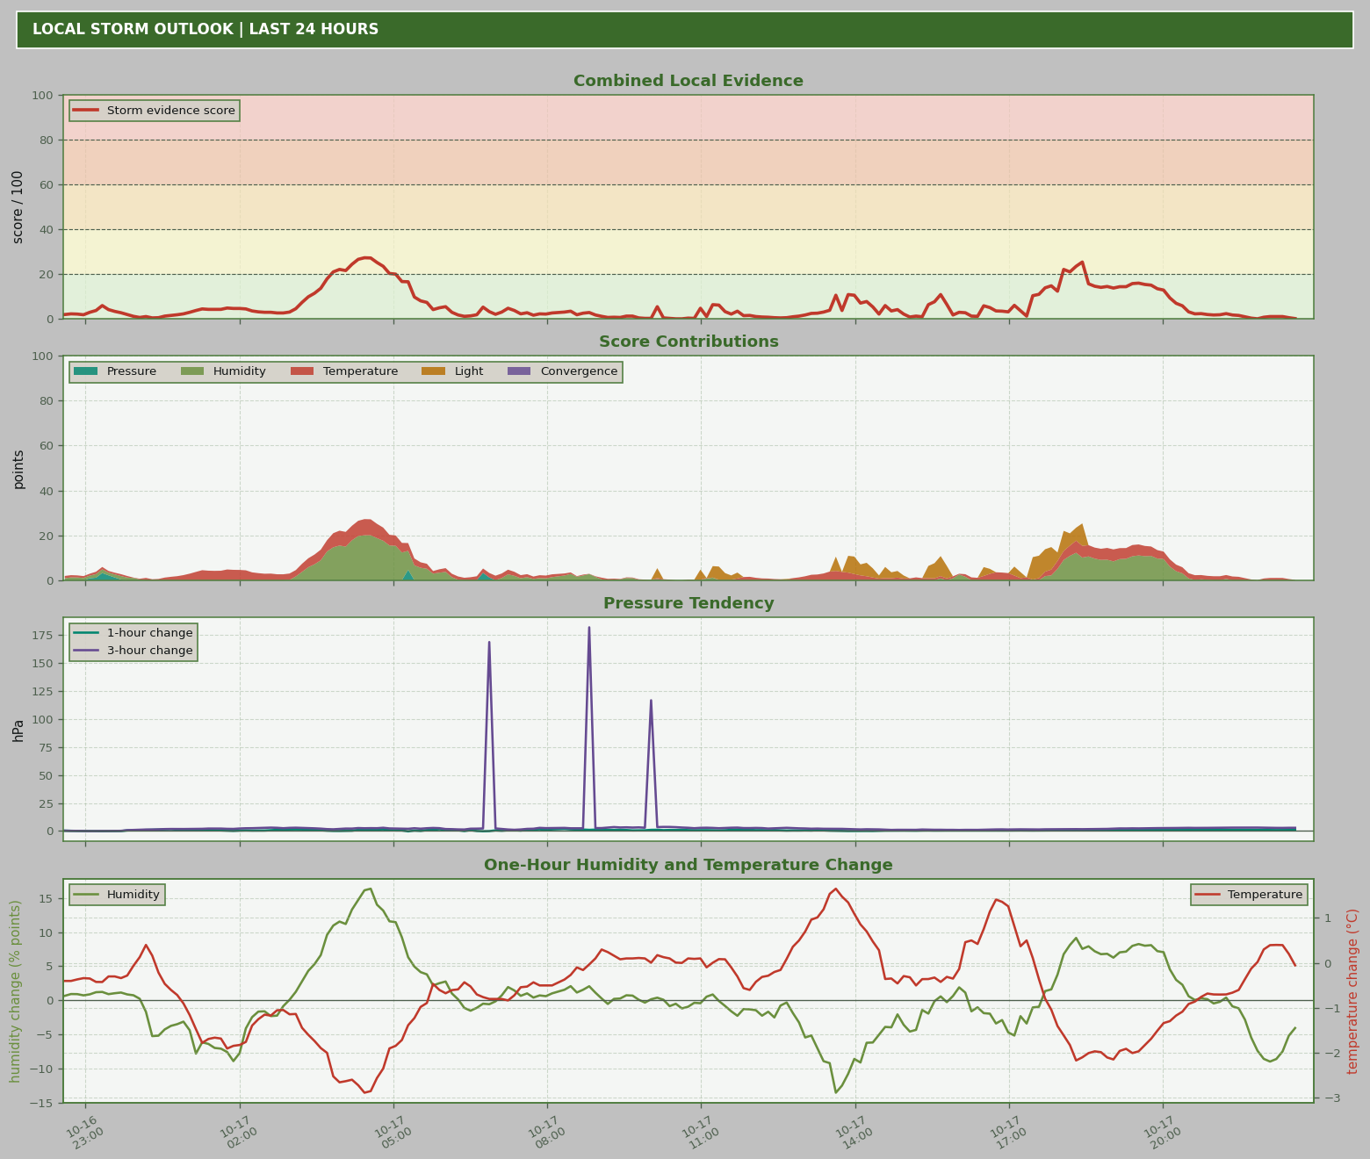The height and width of the screenshot is (1159, 1370).
Task: Select the 1-hour change legend entry
Action: (x=133, y=633)
